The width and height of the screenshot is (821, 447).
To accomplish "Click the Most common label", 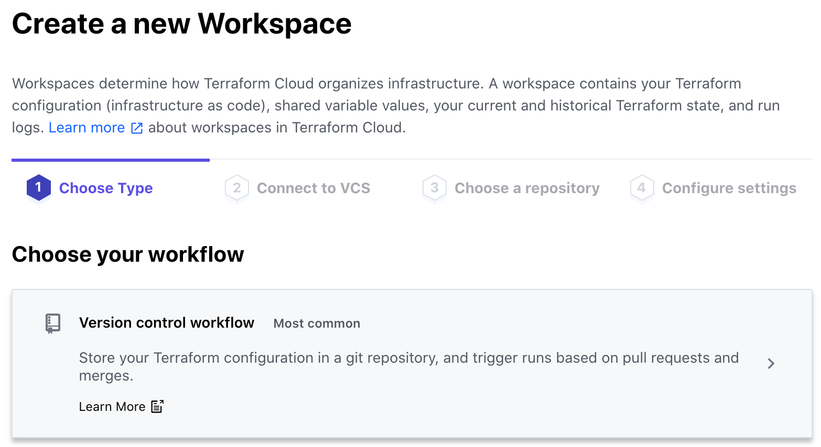I will pyautogui.click(x=317, y=323).
